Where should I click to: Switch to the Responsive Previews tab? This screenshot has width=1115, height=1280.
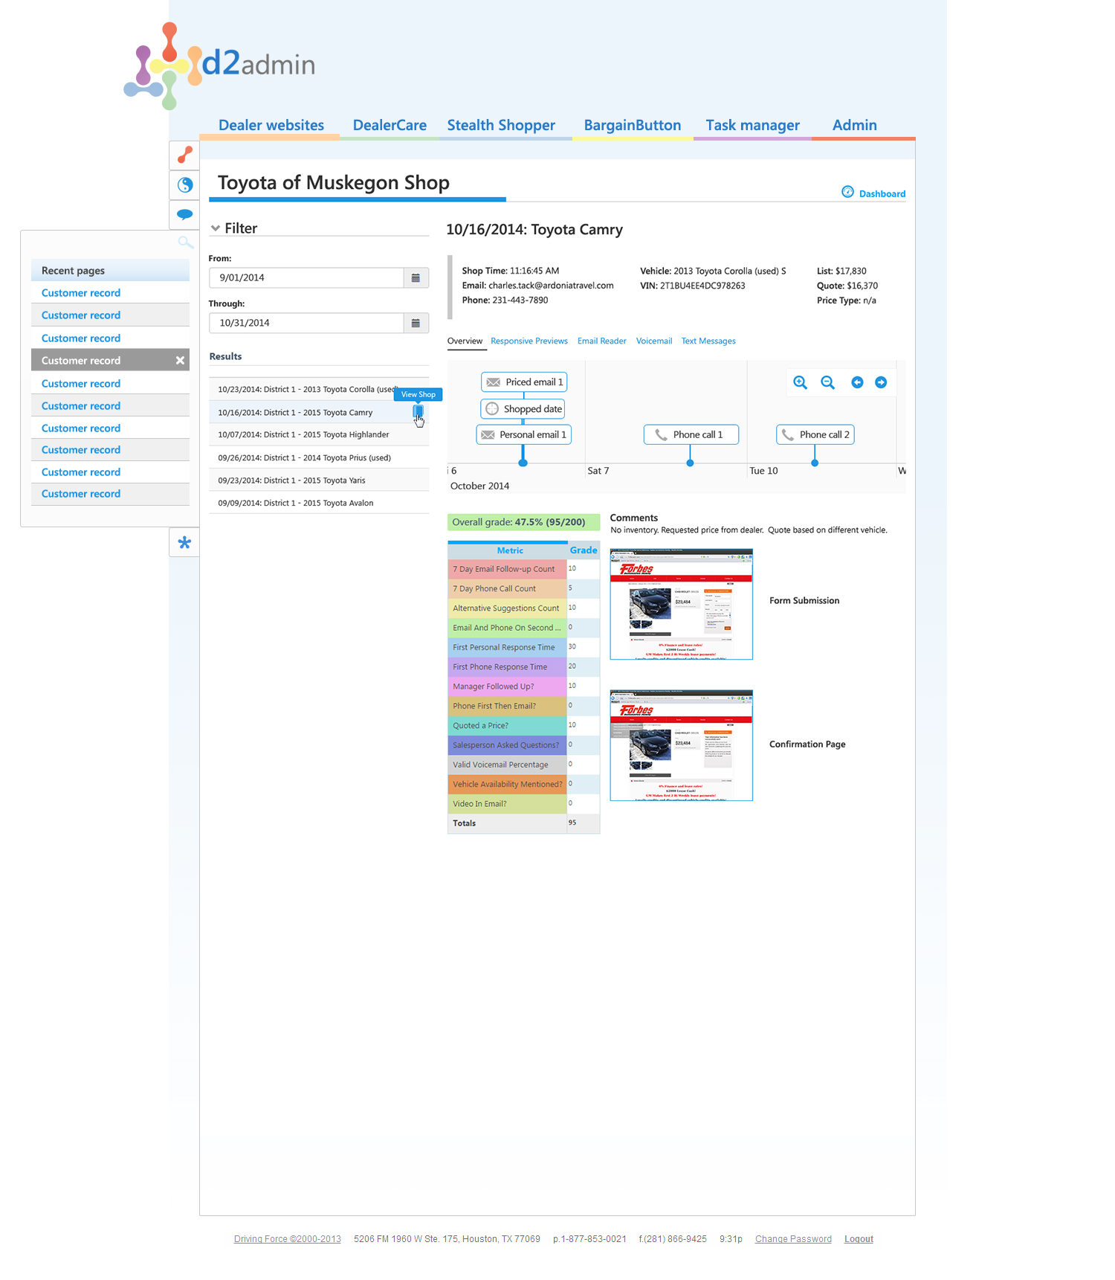coord(529,341)
